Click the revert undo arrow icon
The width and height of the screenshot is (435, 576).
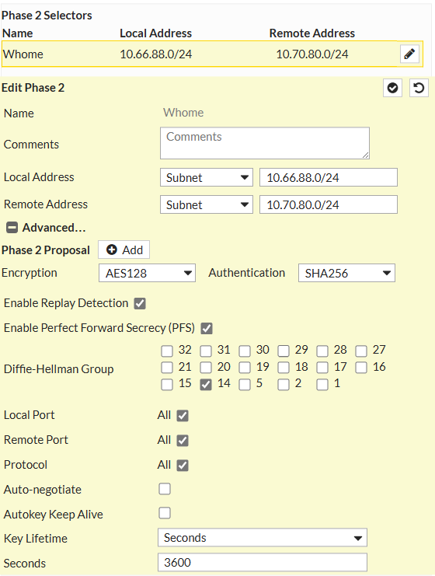pos(419,88)
